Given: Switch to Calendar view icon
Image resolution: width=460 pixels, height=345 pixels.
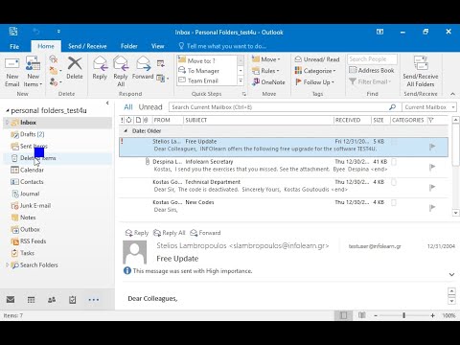Looking at the screenshot, I should click(x=31, y=300).
